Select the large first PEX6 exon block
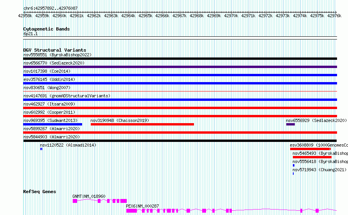 coord(131,211)
